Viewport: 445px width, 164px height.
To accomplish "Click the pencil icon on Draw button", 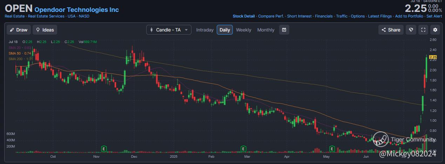I will 12,30.
